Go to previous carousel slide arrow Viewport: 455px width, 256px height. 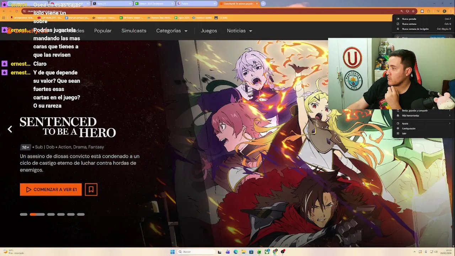coord(10,129)
